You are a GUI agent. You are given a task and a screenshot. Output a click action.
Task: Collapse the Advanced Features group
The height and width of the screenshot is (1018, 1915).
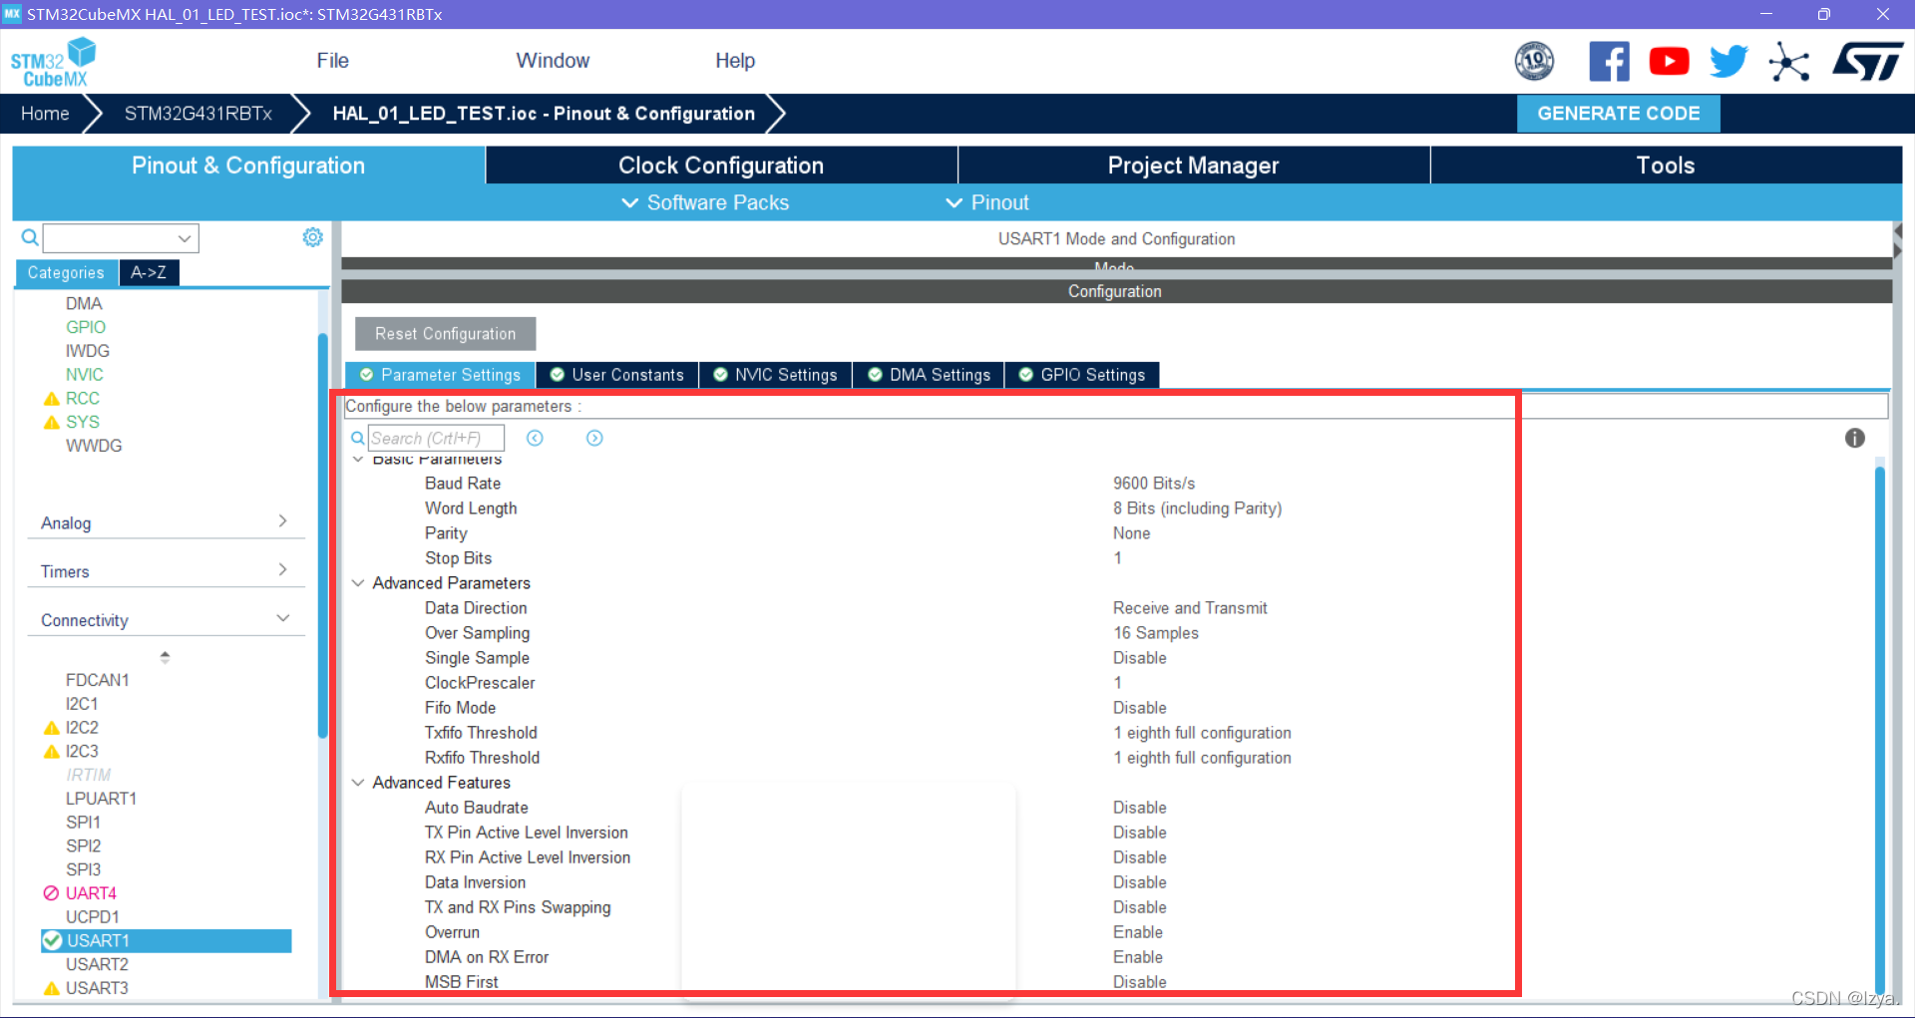[358, 783]
